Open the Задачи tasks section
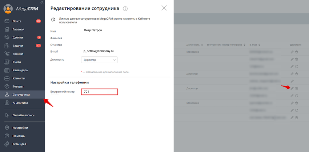 click(x=23, y=45)
